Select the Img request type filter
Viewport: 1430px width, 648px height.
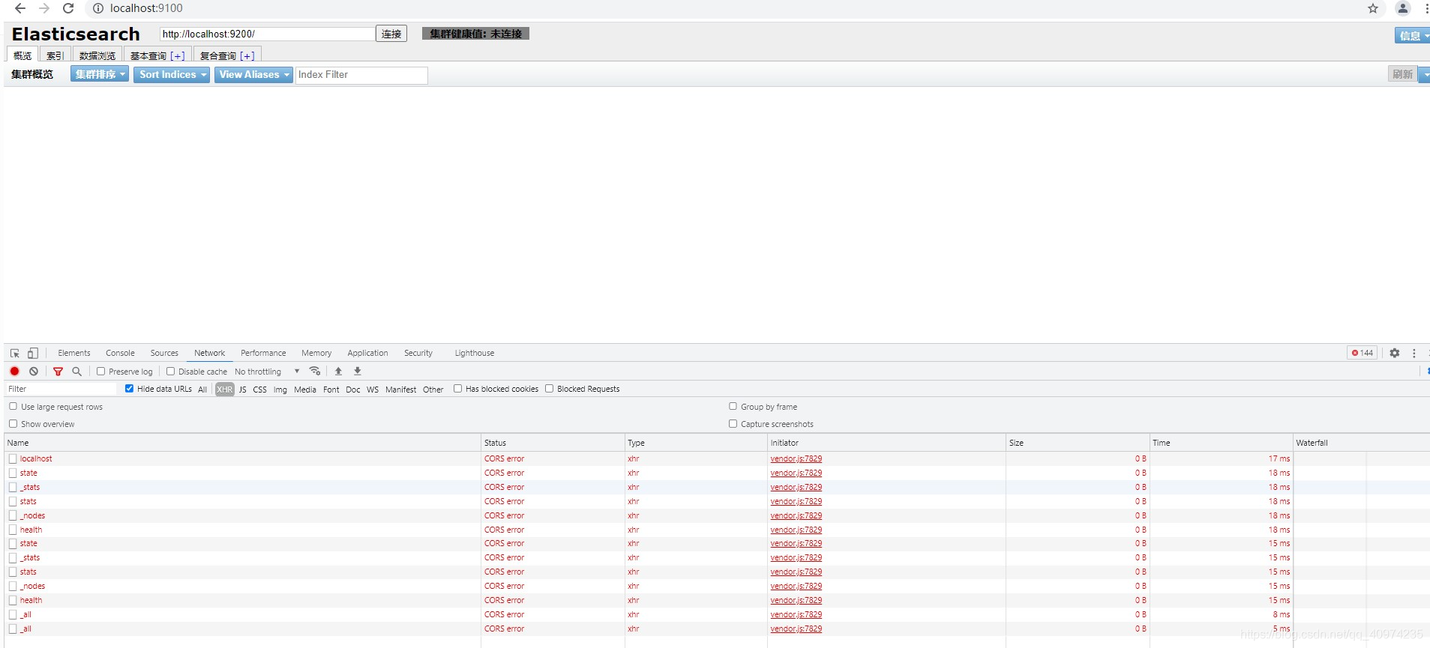tap(280, 390)
